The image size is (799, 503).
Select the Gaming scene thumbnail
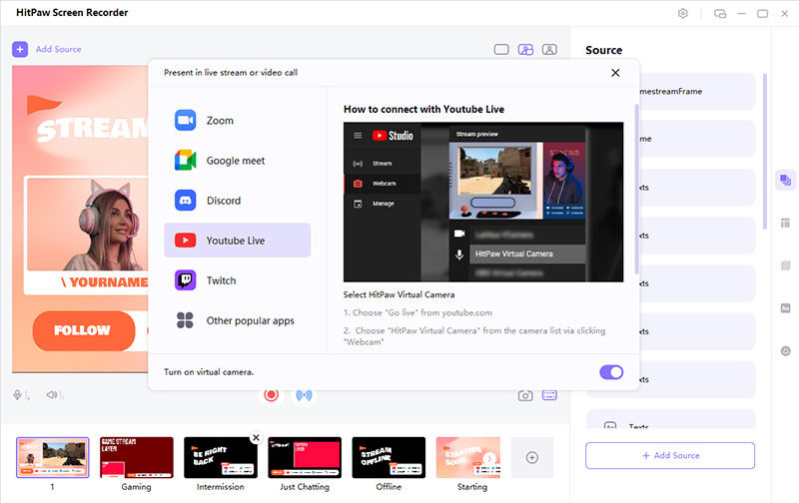coord(137,458)
